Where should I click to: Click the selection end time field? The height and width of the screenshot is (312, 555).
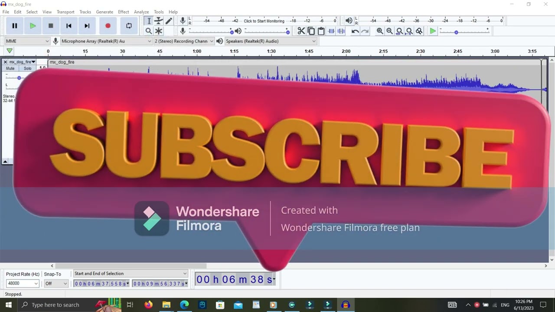pos(160,283)
